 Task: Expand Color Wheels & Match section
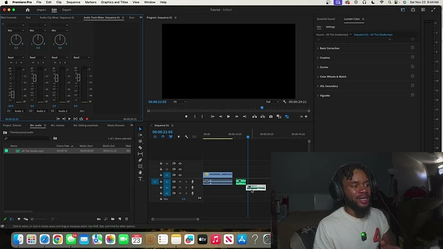click(x=318, y=77)
